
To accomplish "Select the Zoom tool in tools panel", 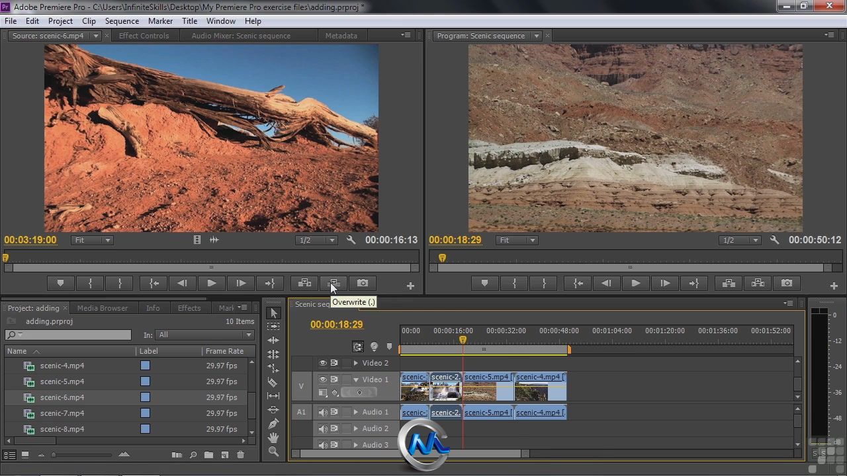I will [x=273, y=452].
